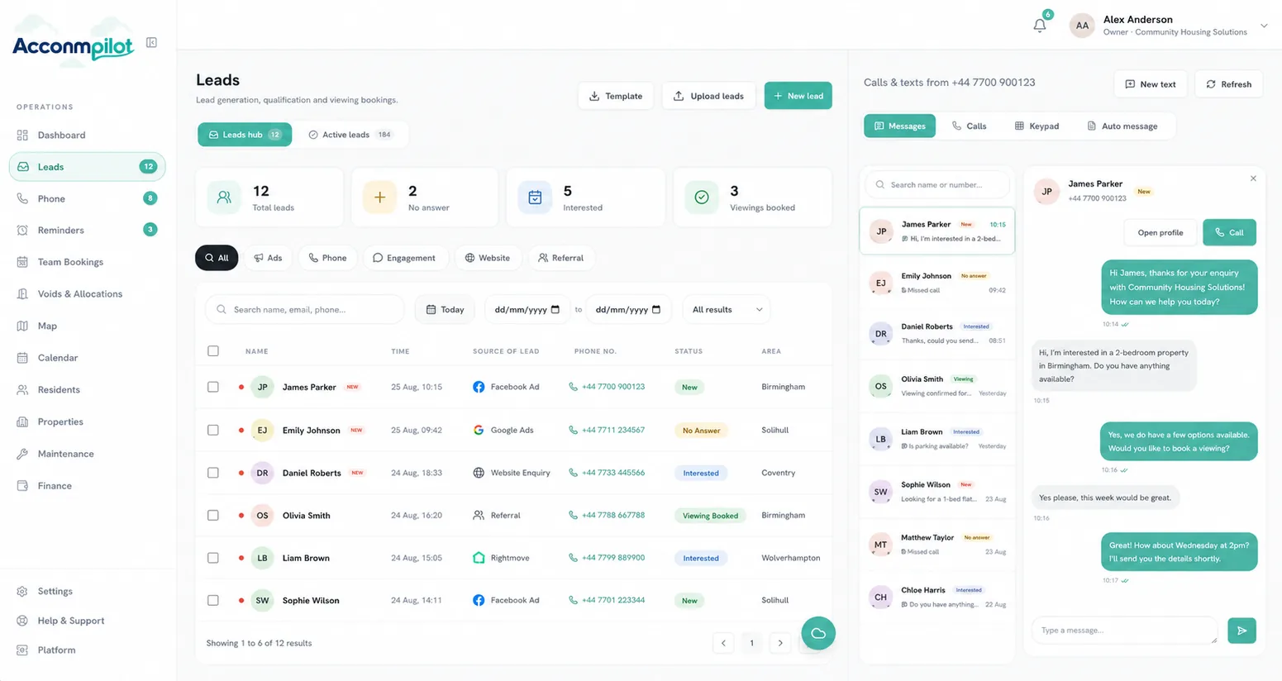Select Olivia Smith's row checkbox
Screen dimensions: 1282x681
[x=213, y=515]
